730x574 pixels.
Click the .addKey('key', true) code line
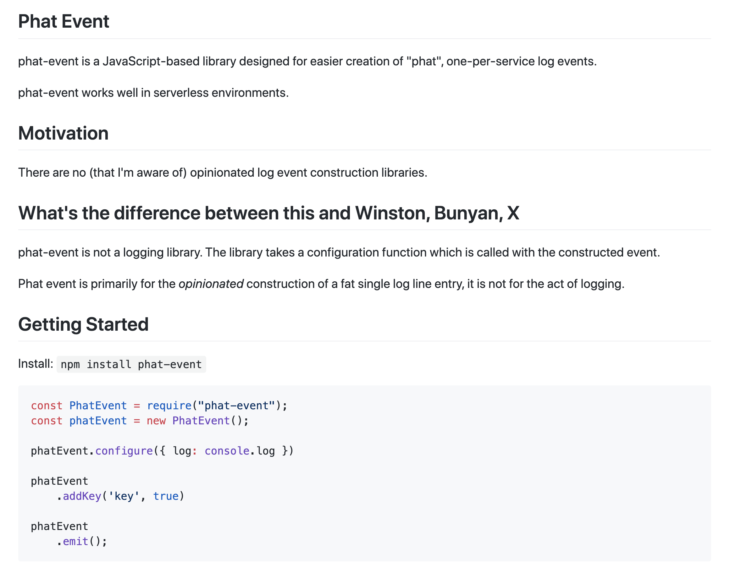pyautogui.click(x=120, y=496)
